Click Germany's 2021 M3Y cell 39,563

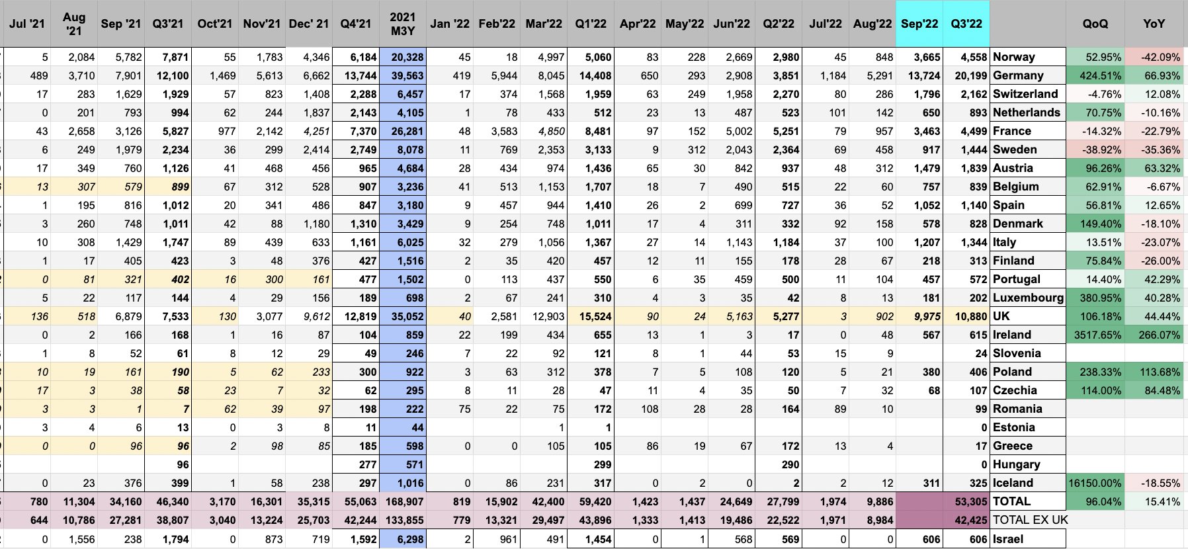pos(403,75)
